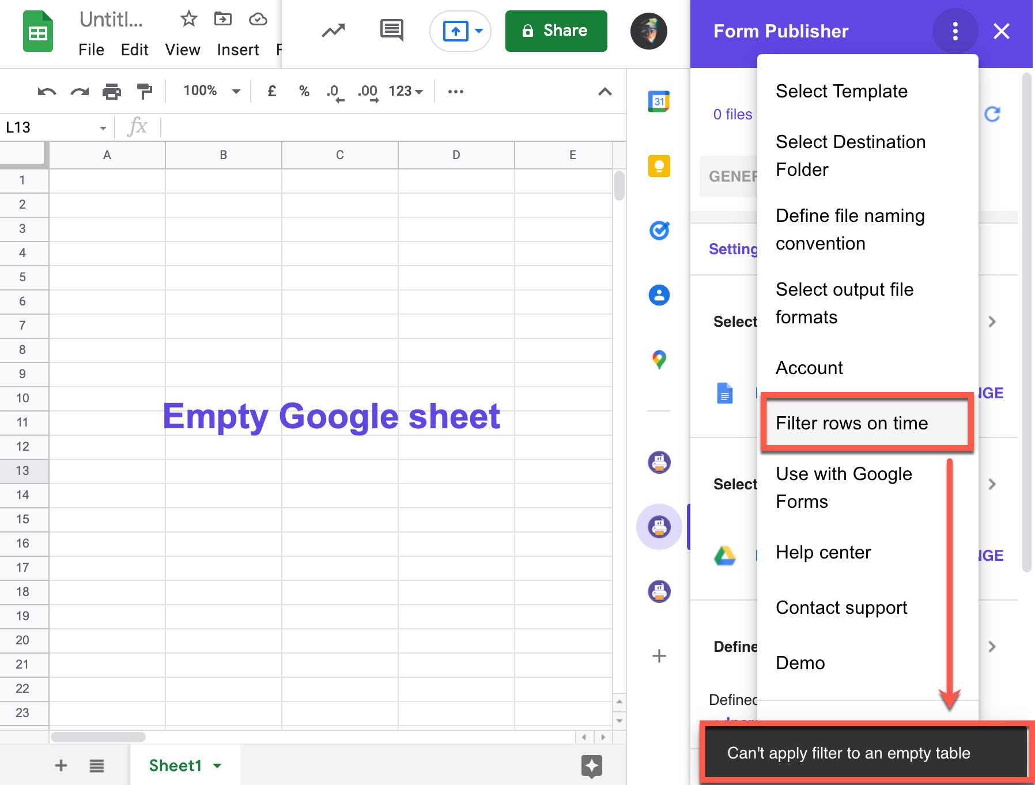Click the third Form Publisher add-on icon
The width and height of the screenshot is (1035, 785).
[659, 591]
